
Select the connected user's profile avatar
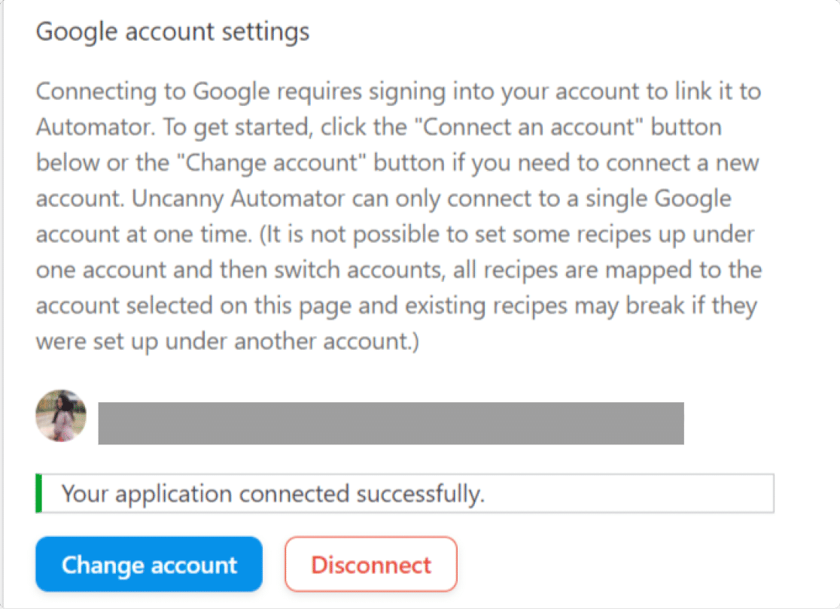(61, 416)
